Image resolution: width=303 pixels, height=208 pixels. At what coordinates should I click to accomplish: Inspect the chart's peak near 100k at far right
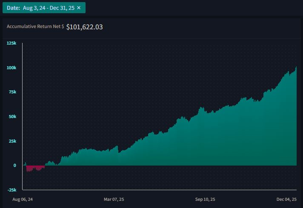point(296,68)
